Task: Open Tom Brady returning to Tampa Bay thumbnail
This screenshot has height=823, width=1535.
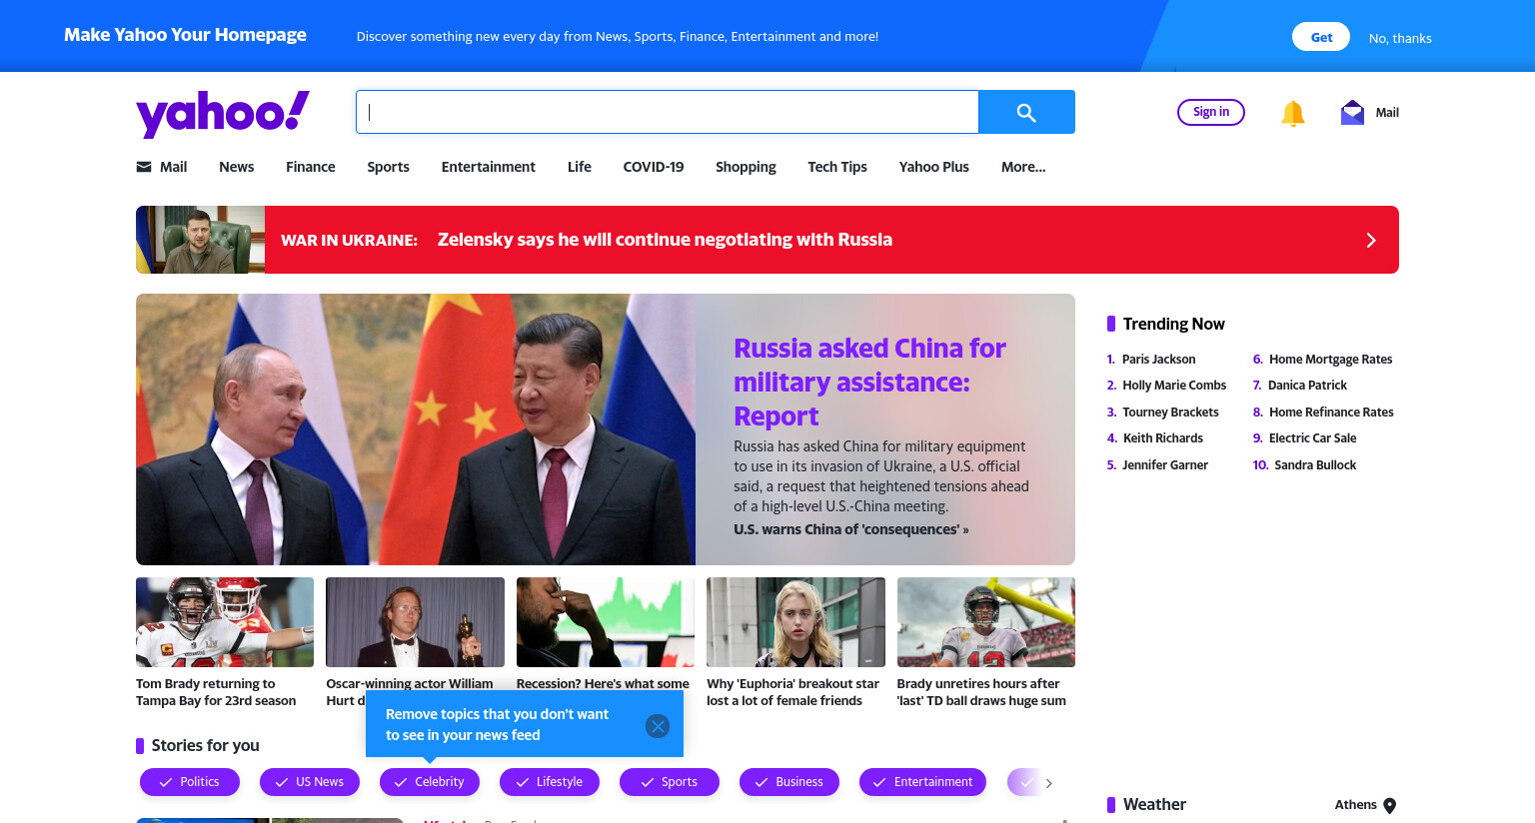Action: point(225,622)
